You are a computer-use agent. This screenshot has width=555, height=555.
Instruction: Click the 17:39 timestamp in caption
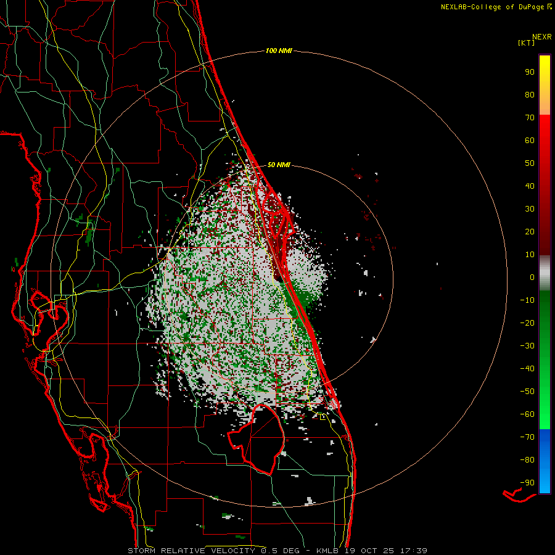[x=414, y=551]
